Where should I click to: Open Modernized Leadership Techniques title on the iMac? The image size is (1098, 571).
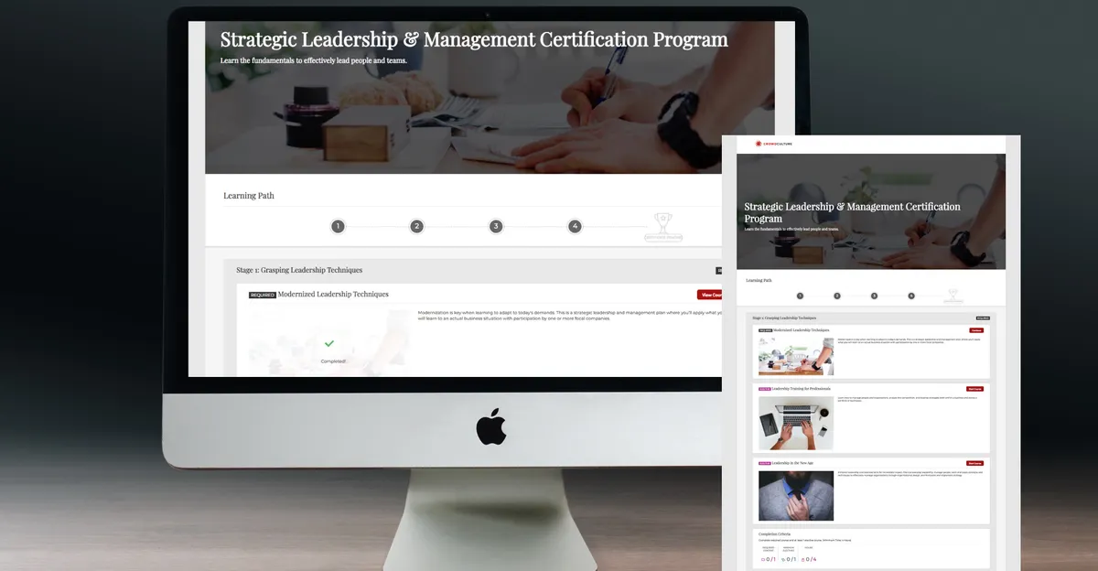tap(333, 295)
